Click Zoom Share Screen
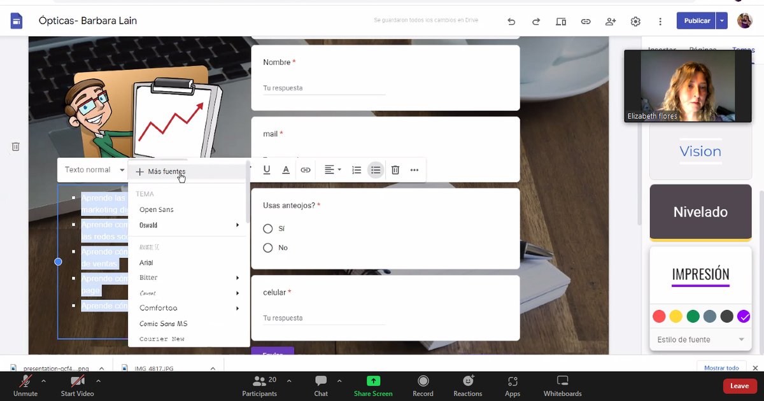Screen dimensions: 764x401 373,386
